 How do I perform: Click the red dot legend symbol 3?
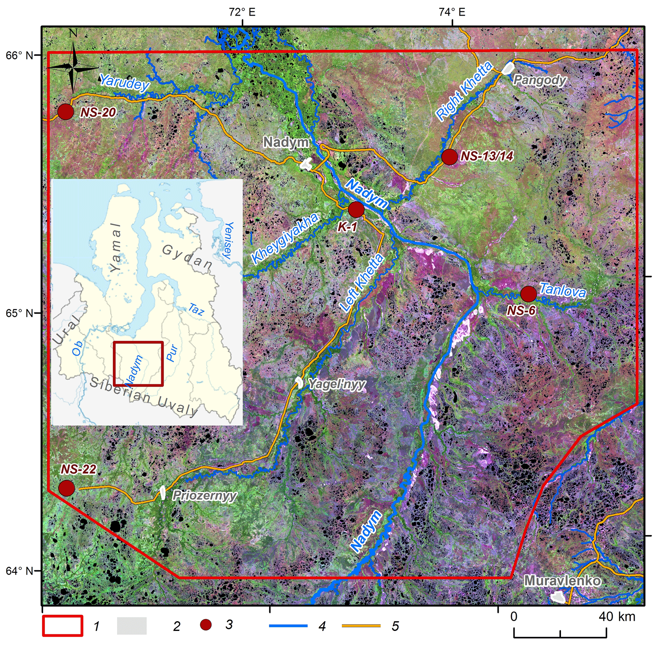click(206, 625)
